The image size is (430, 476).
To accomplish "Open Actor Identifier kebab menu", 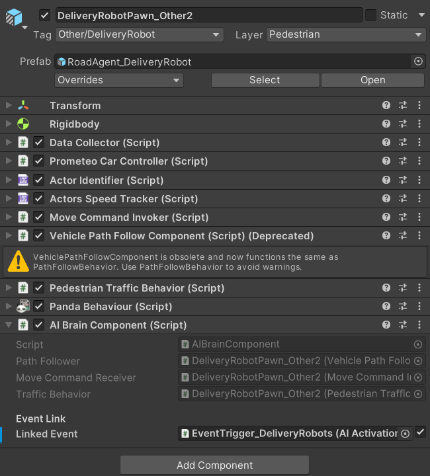I will click(419, 180).
